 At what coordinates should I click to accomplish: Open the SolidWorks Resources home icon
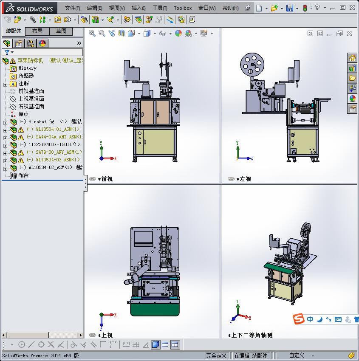[352, 58]
